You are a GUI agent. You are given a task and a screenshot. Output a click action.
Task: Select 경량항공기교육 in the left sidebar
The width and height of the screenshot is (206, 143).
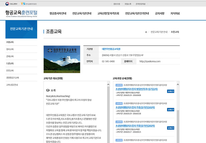(13, 78)
